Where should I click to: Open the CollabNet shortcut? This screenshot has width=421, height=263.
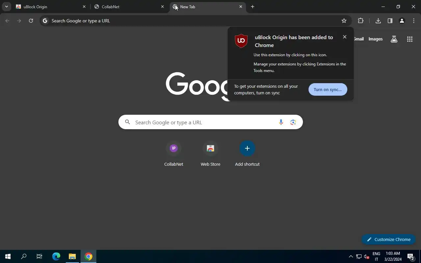pos(174,154)
